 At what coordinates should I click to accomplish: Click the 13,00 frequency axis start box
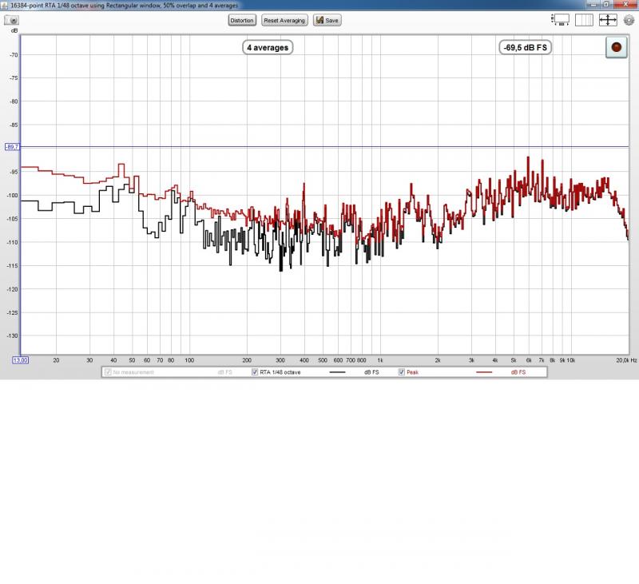click(21, 360)
